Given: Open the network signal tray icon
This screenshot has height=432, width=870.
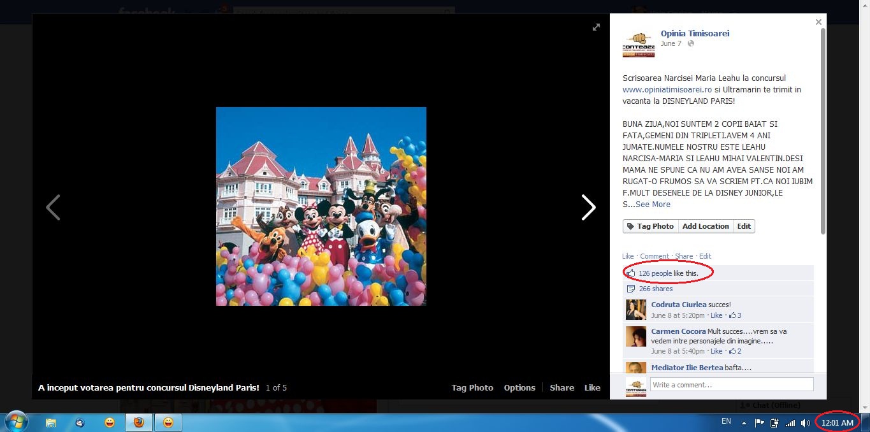Looking at the screenshot, I should coord(790,422).
